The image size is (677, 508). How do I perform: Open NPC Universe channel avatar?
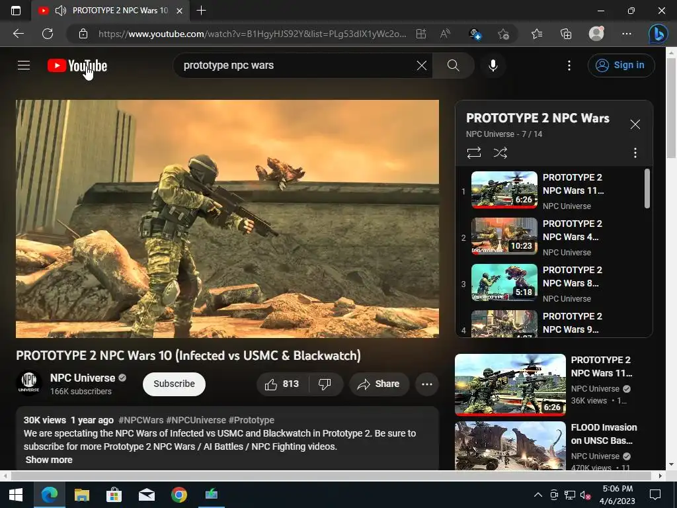[29, 383]
